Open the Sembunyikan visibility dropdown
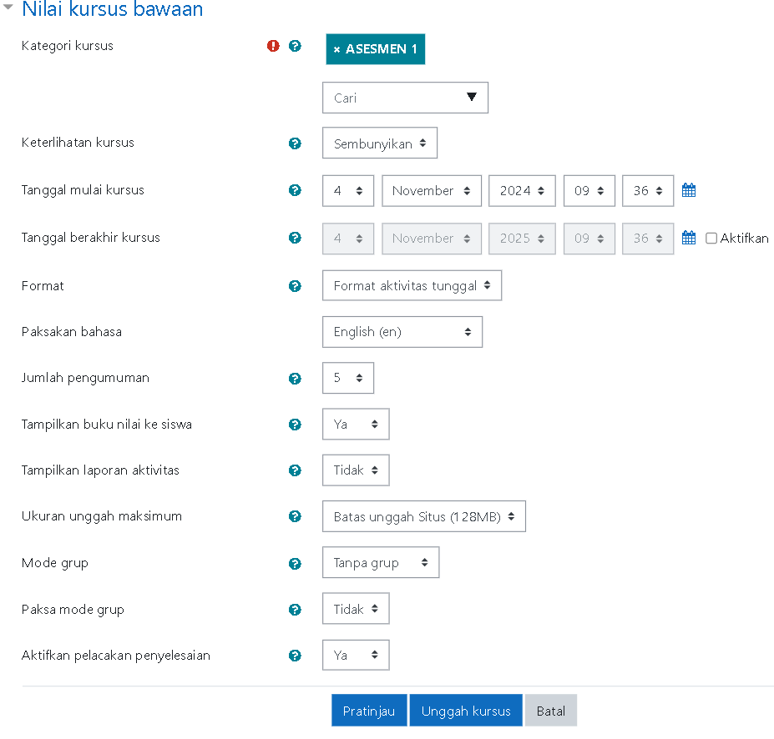774x739 pixels. click(x=380, y=143)
